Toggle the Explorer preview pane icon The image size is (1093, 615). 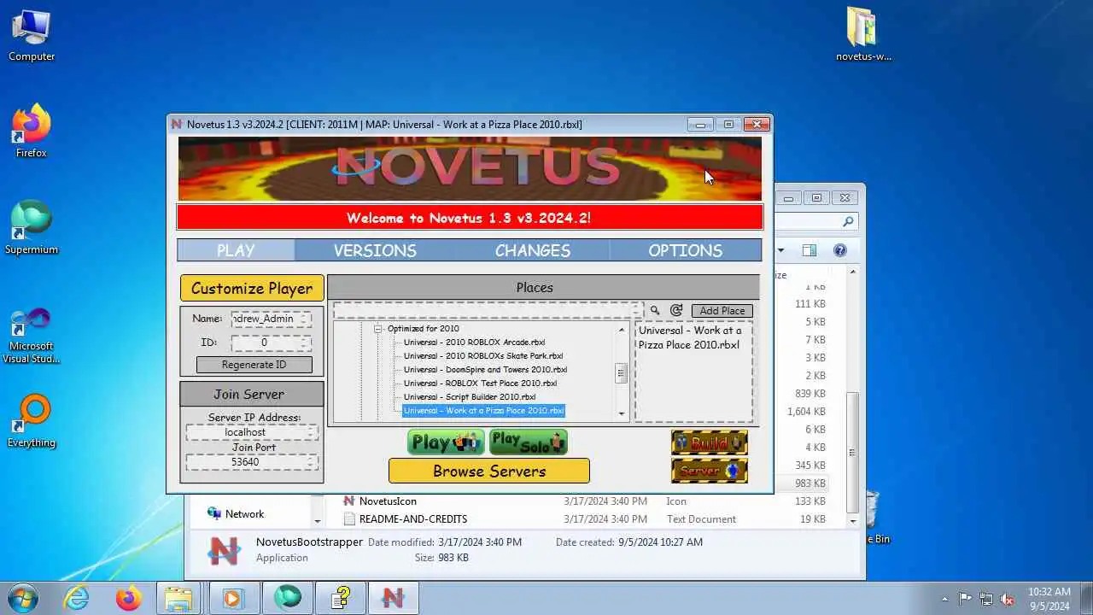[810, 250]
